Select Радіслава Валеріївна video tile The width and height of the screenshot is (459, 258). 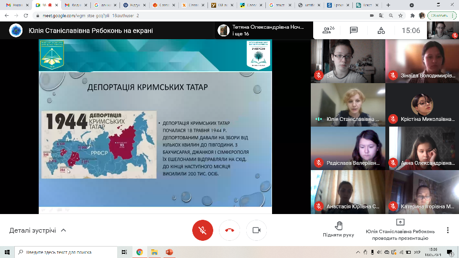pos(348,148)
